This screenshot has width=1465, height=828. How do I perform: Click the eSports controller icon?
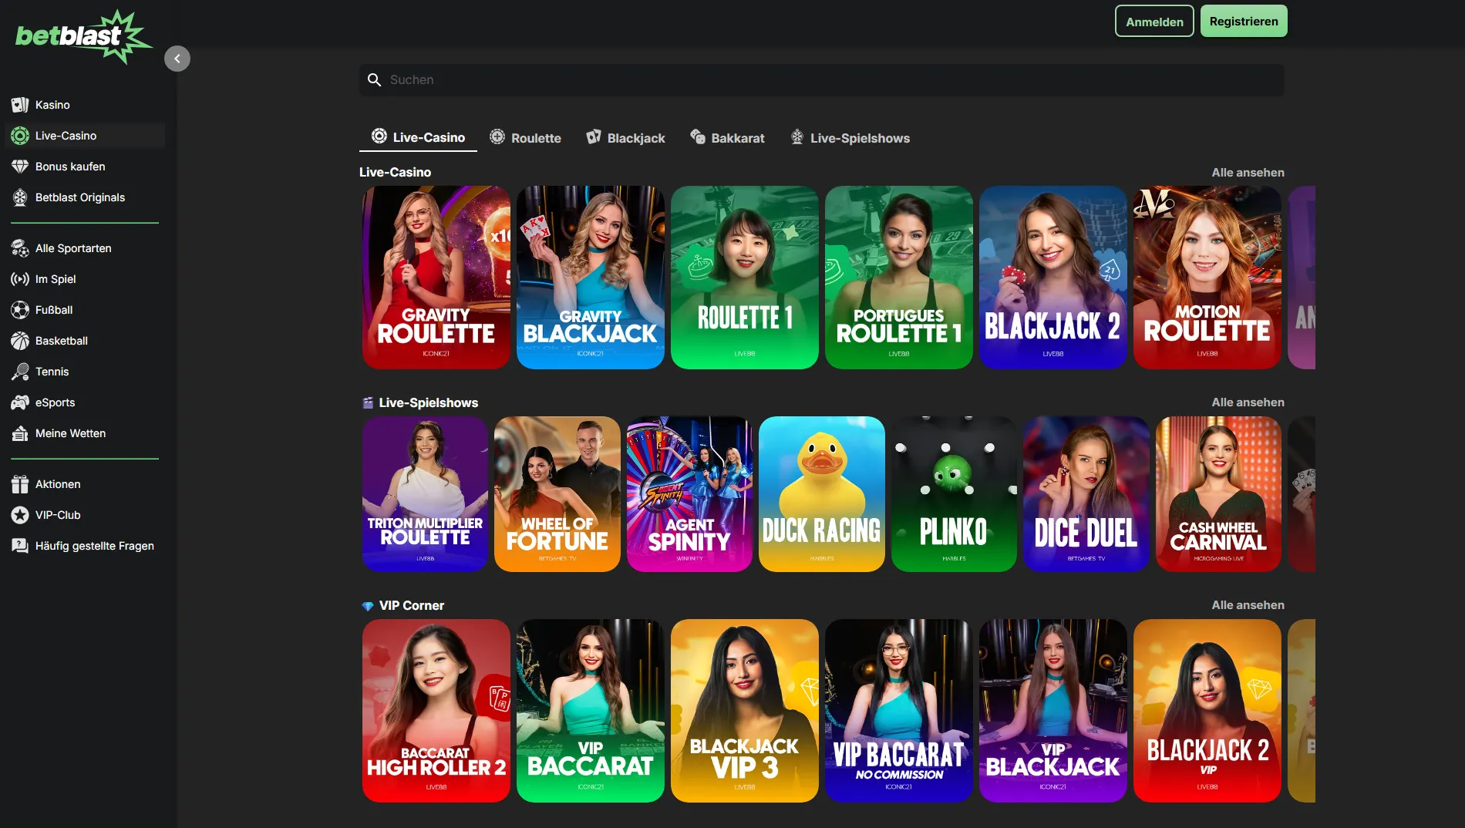[19, 402]
